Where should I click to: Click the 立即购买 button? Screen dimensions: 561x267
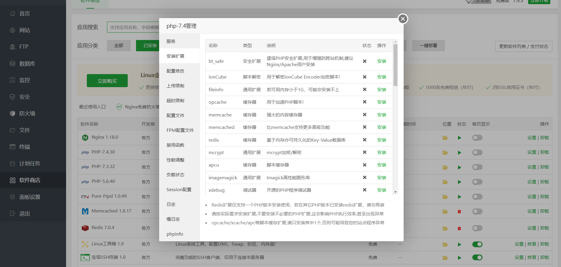107,80
